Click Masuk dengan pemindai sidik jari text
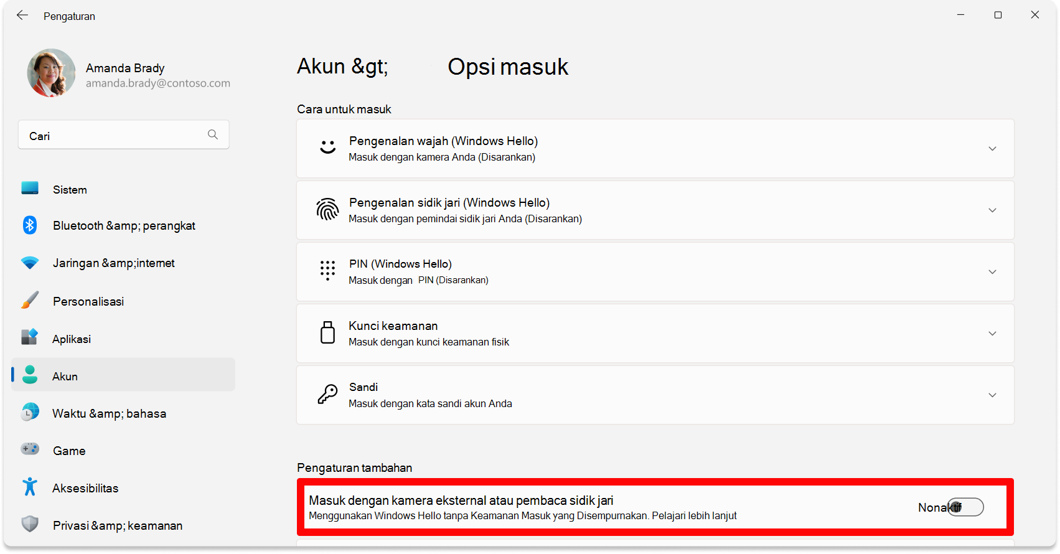The image size is (1060, 554). (x=465, y=218)
